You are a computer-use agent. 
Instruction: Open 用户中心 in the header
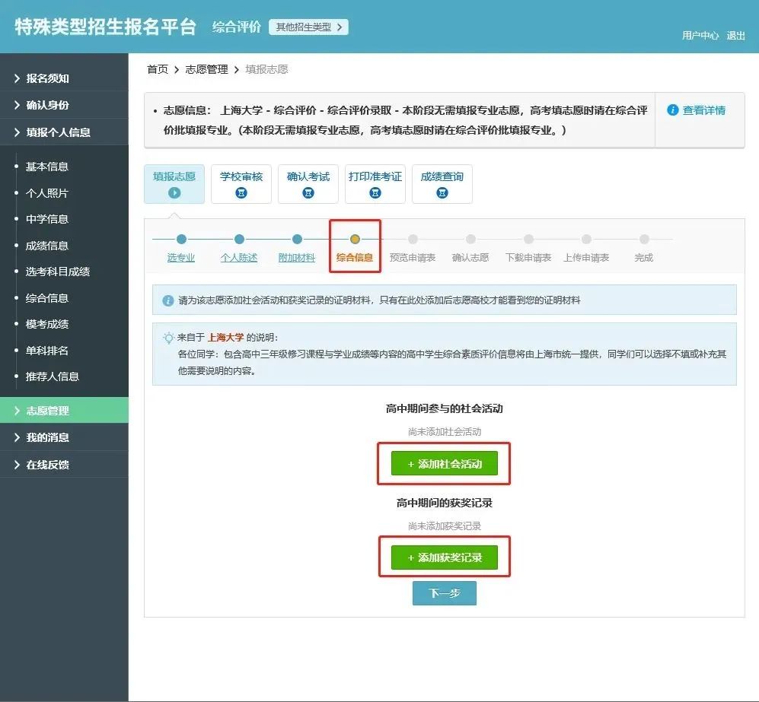coord(700,36)
